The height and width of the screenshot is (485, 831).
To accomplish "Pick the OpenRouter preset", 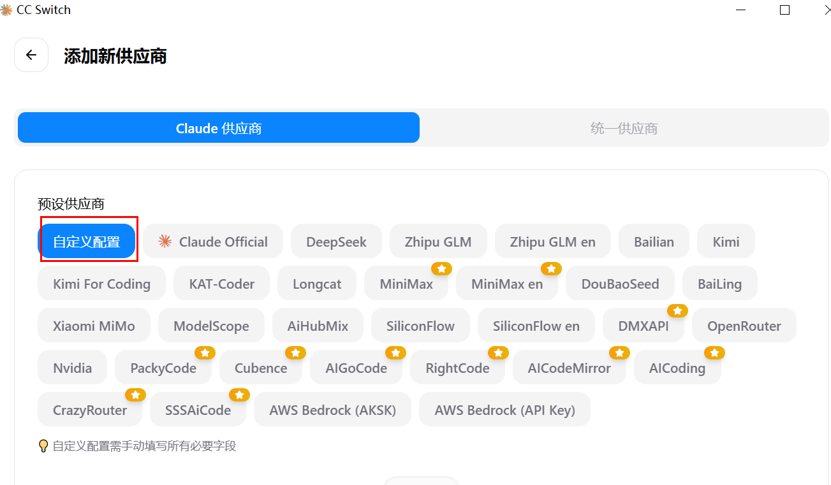I will [x=744, y=326].
